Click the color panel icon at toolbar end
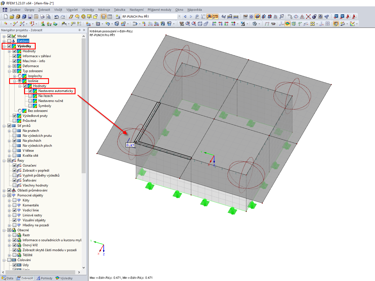Image resolution: width=375 pixels, height=281 pixels. click(352, 24)
